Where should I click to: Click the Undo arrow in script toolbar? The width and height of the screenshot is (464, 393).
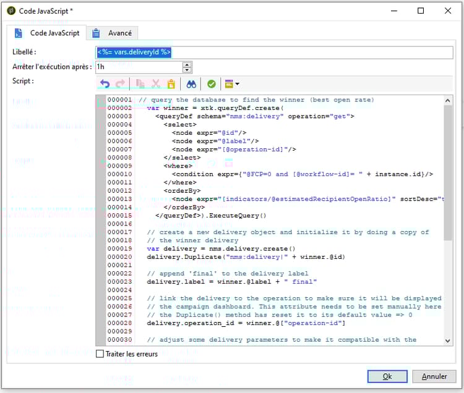[x=105, y=83]
